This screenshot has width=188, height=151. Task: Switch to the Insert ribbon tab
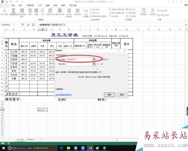(21, 5)
